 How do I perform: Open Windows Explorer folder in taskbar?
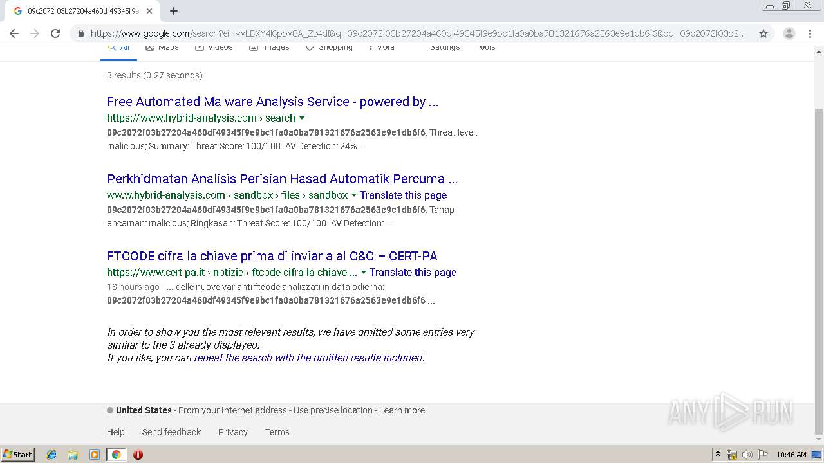(73, 455)
